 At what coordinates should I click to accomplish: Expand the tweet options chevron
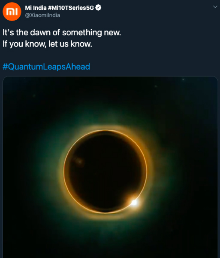pyautogui.click(x=215, y=7)
